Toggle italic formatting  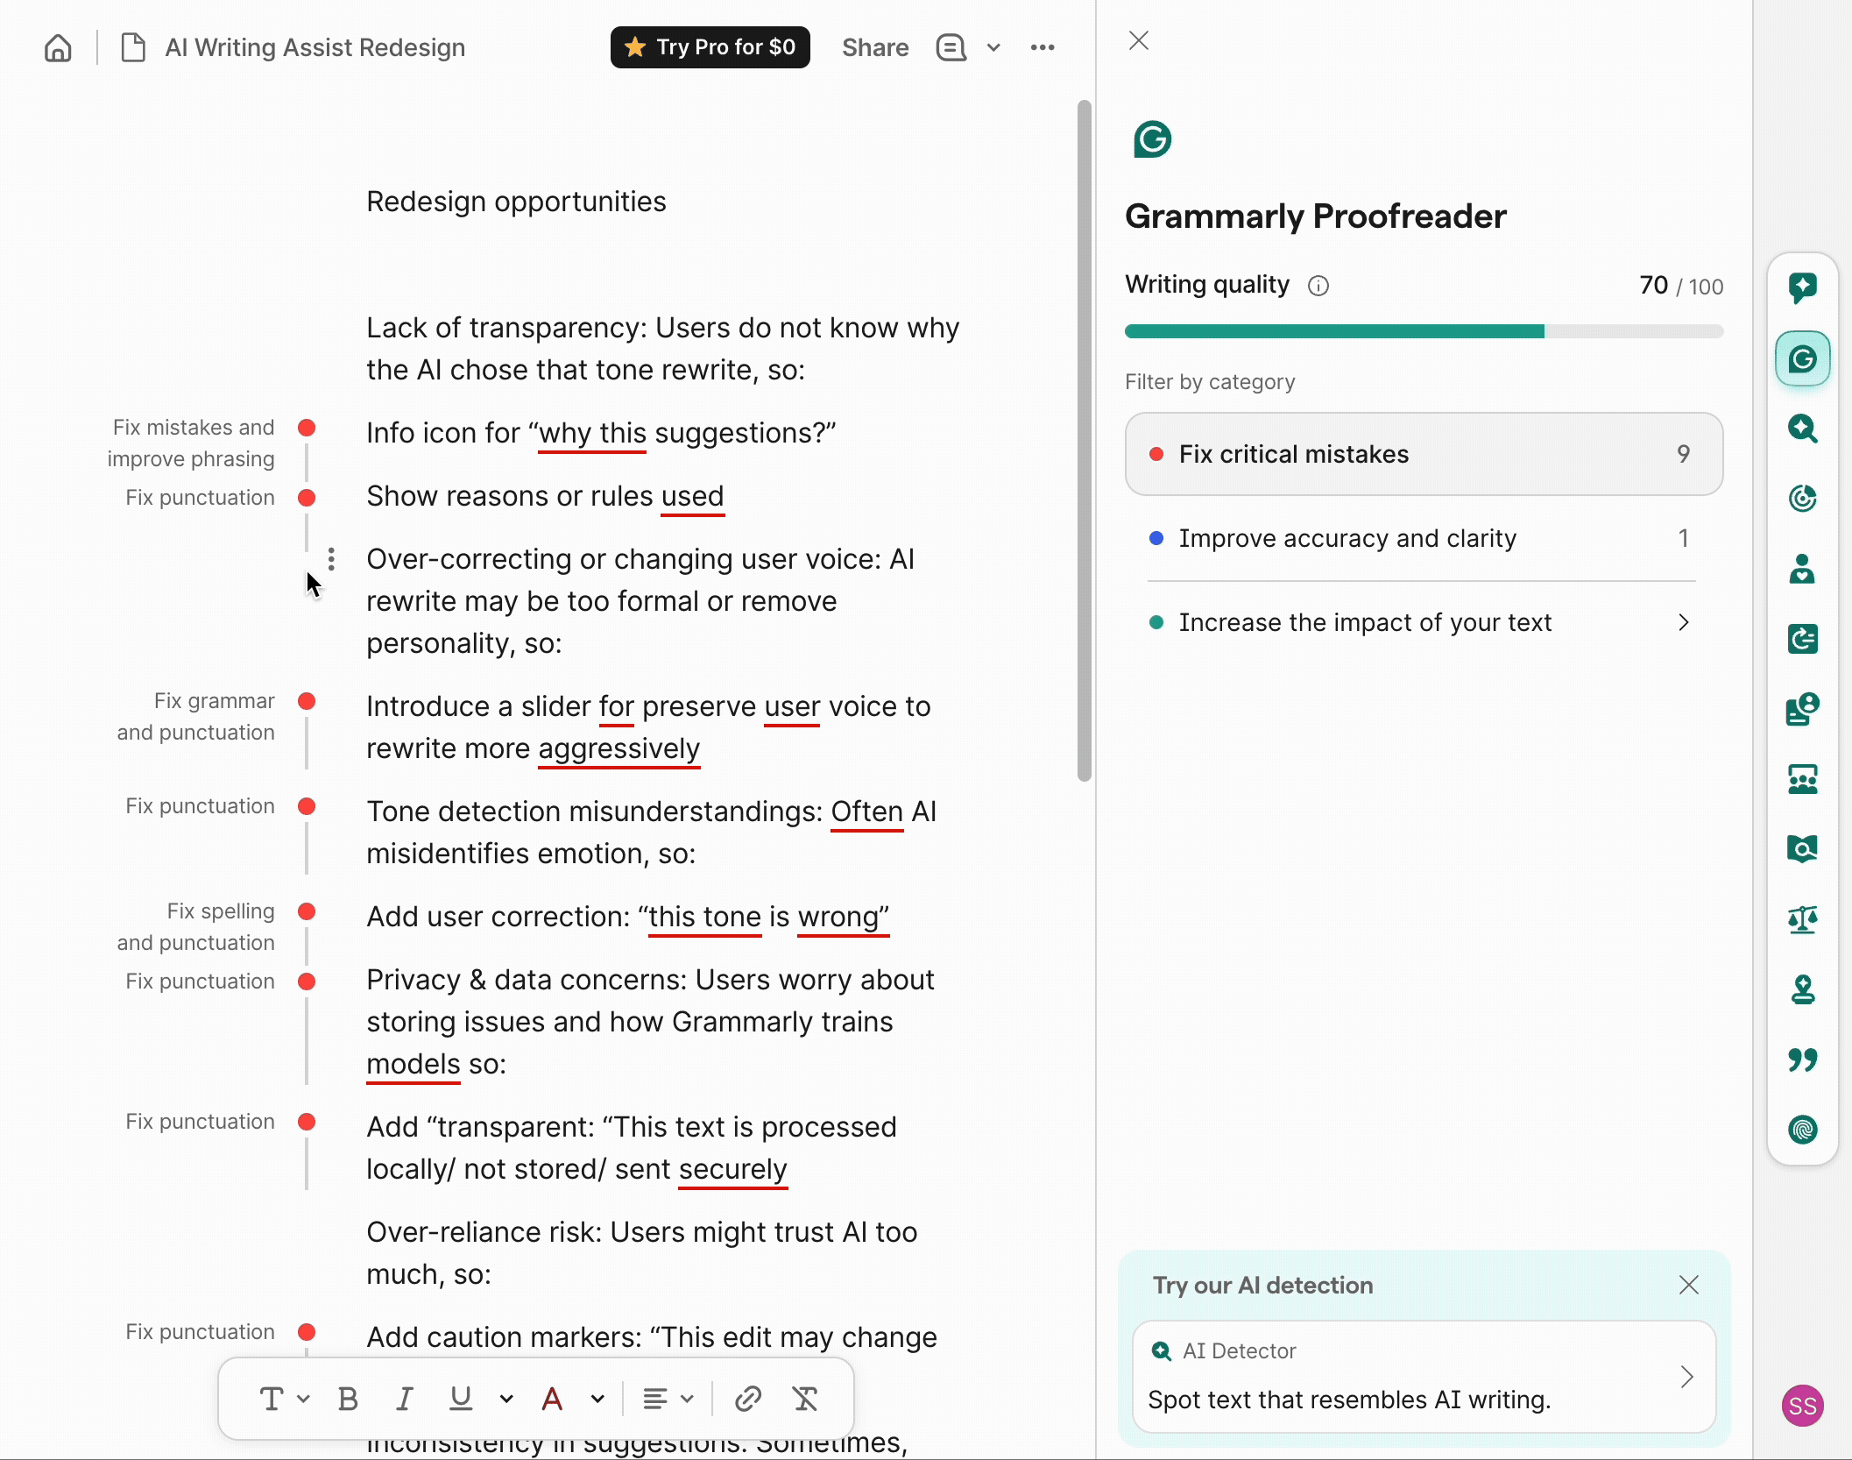click(x=404, y=1399)
